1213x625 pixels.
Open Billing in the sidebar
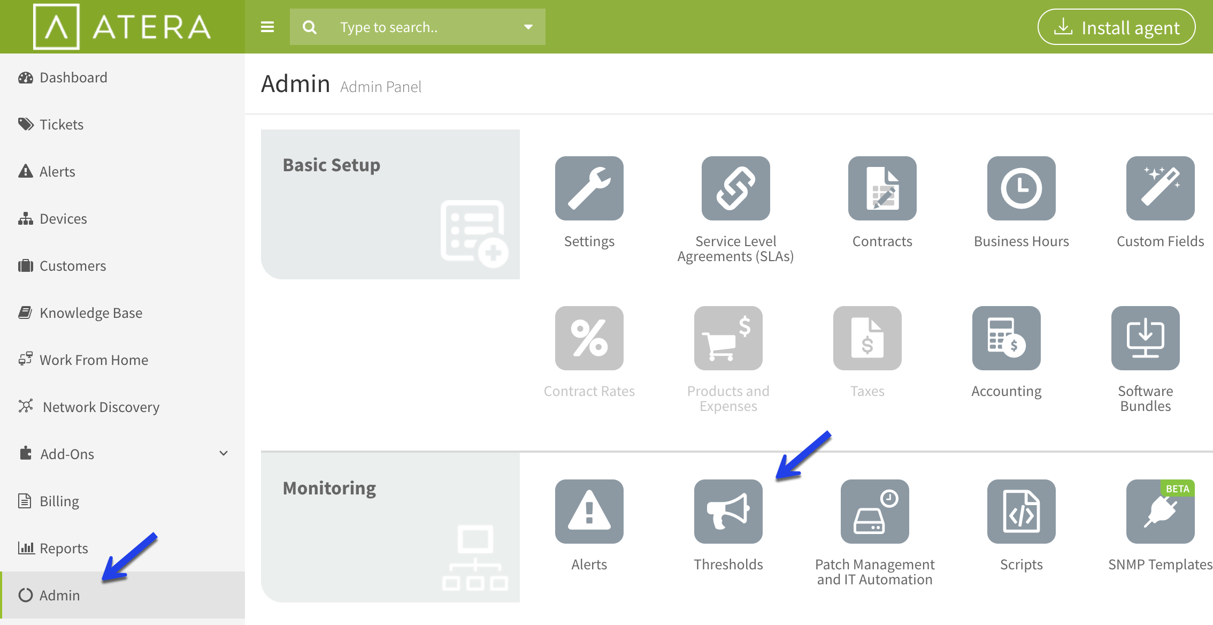pyautogui.click(x=122, y=501)
